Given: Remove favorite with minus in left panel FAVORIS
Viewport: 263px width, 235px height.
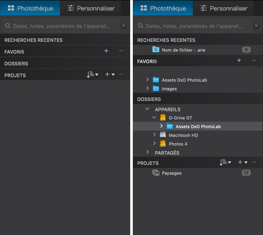Looking at the screenshot, I should (121, 51).
